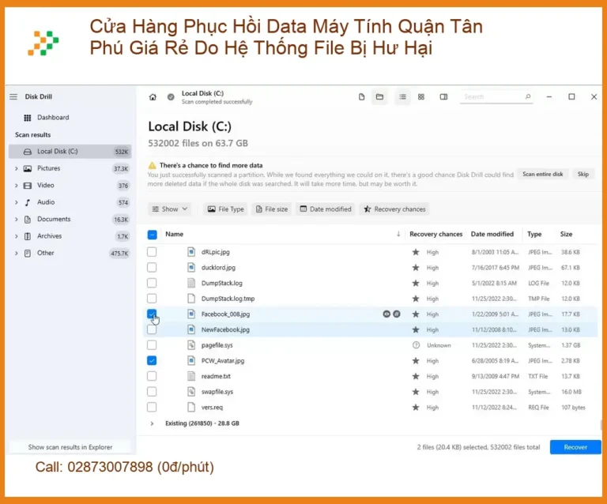607x504 pixels.
Task: Expand the Audio category chevron
Action: pyautogui.click(x=17, y=202)
